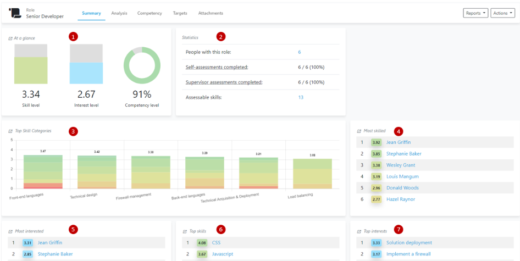The width and height of the screenshot is (520, 261).
Task: Click the Most skilled popout icon
Action: [x=359, y=131]
